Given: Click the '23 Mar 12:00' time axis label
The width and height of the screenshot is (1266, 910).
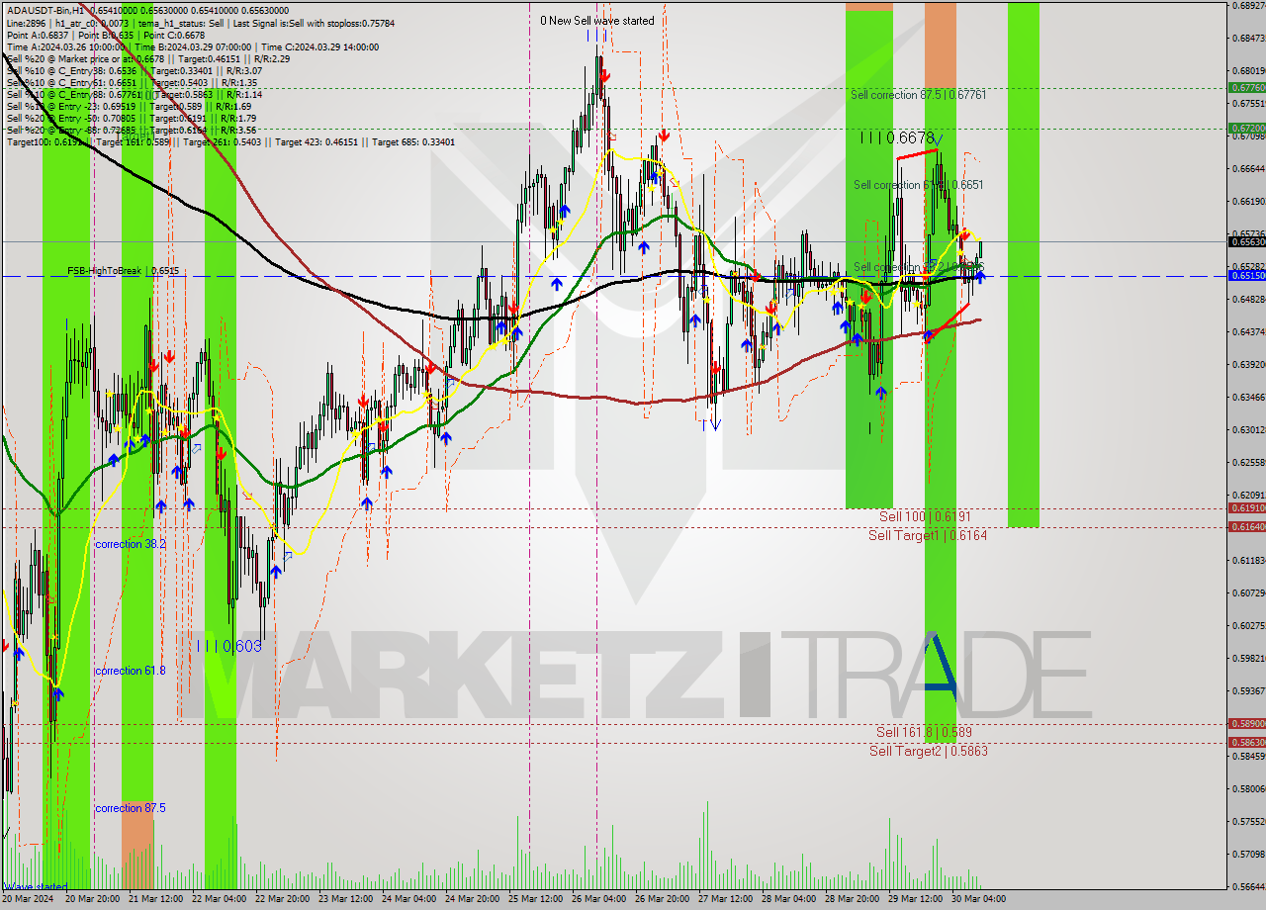Looking at the screenshot, I should coord(346,899).
